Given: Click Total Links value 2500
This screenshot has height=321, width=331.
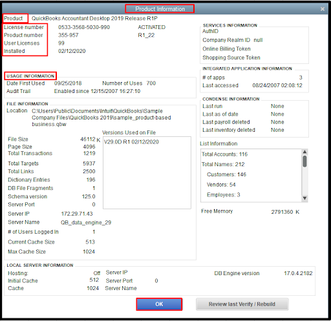Looking at the screenshot, I should (x=89, y=171).
